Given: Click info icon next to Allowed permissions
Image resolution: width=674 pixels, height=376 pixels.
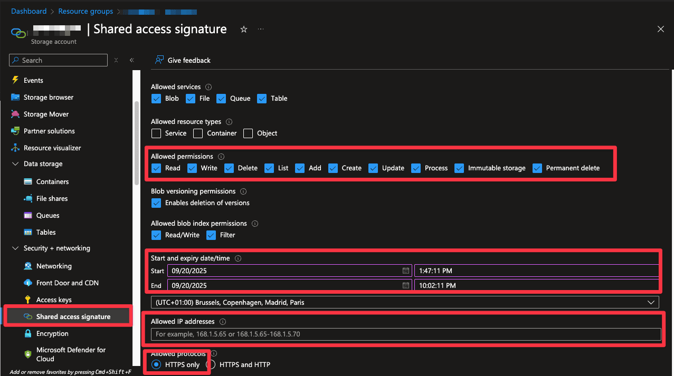Looking at the screenshot, I should coord(221,157).
